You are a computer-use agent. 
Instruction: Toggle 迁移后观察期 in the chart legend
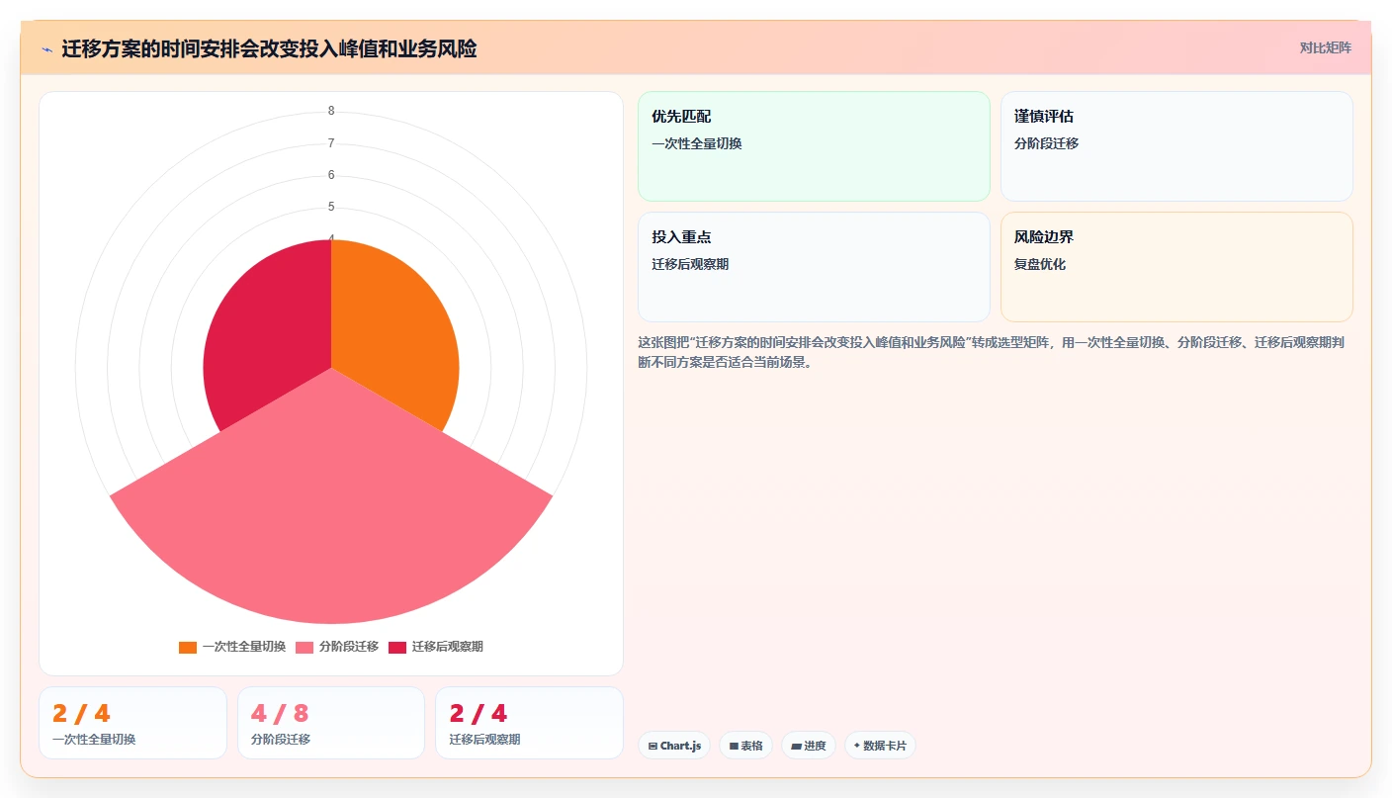(x=436, y=647)
